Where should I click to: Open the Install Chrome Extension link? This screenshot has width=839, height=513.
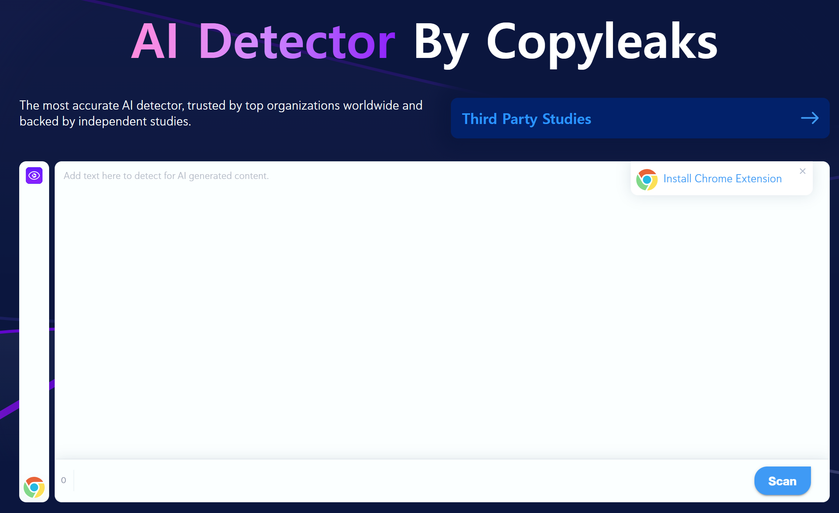pos(722,179)
